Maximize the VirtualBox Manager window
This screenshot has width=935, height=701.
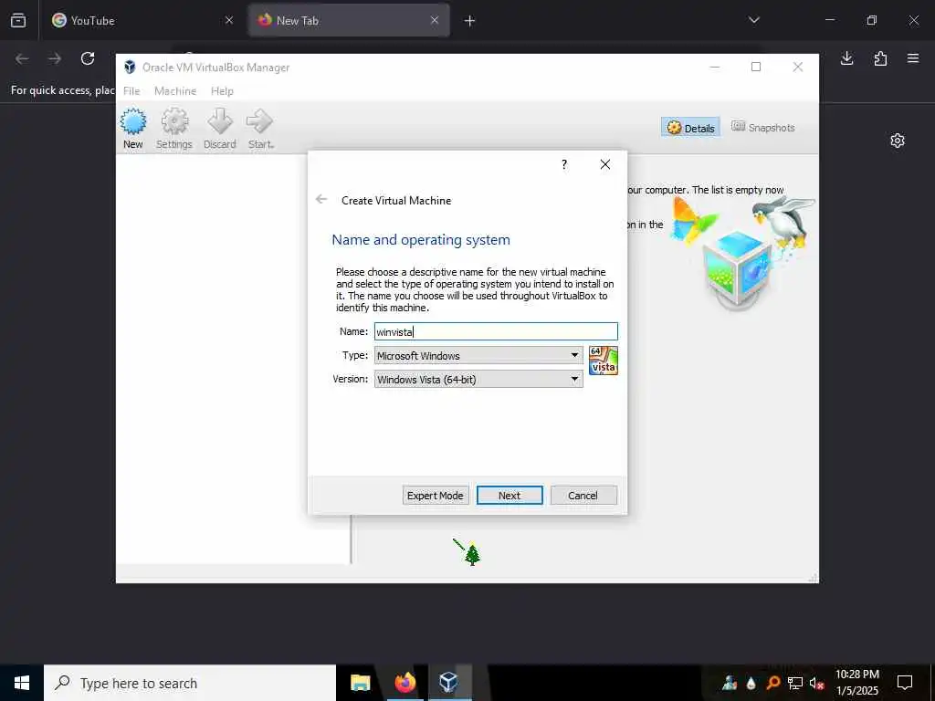pos(756,67)
